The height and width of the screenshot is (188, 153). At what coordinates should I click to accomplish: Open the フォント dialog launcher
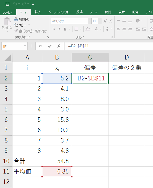click(x=112, y=37)
